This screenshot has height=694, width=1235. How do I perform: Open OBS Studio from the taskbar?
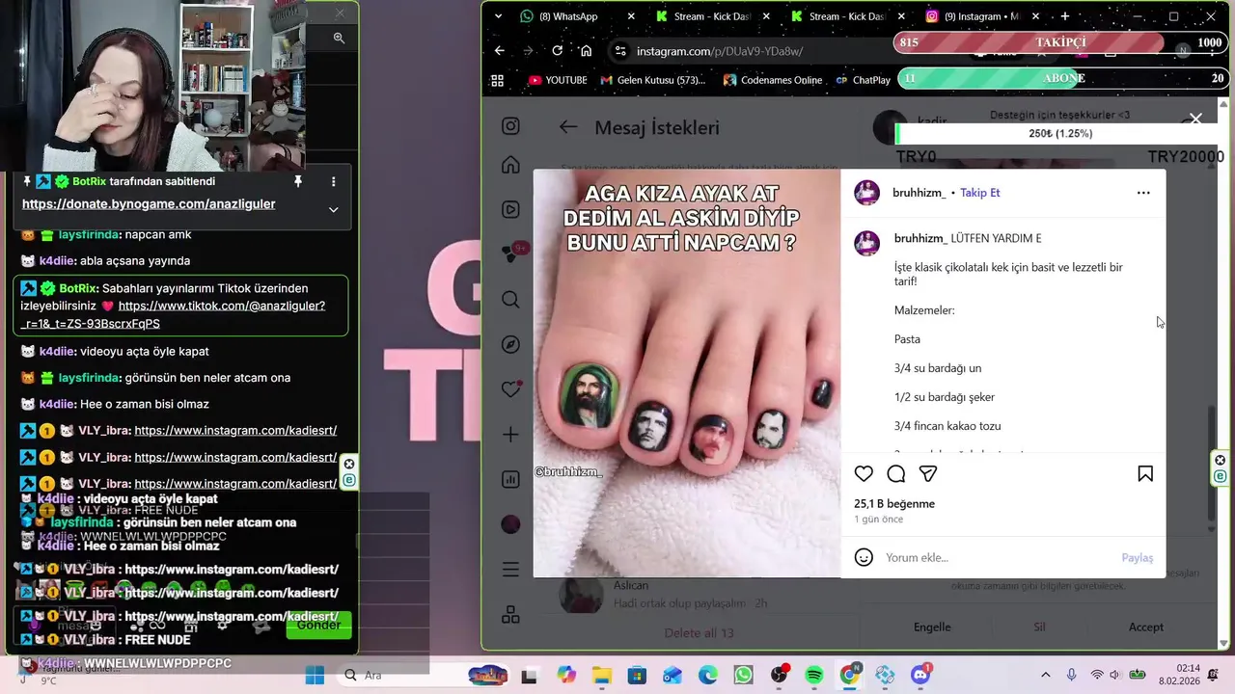779,675
